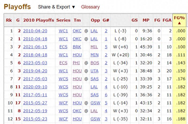Open WCF series link for 2015-05-27
Viewport: 188px width, 124px height.
(x=63, y=103)
